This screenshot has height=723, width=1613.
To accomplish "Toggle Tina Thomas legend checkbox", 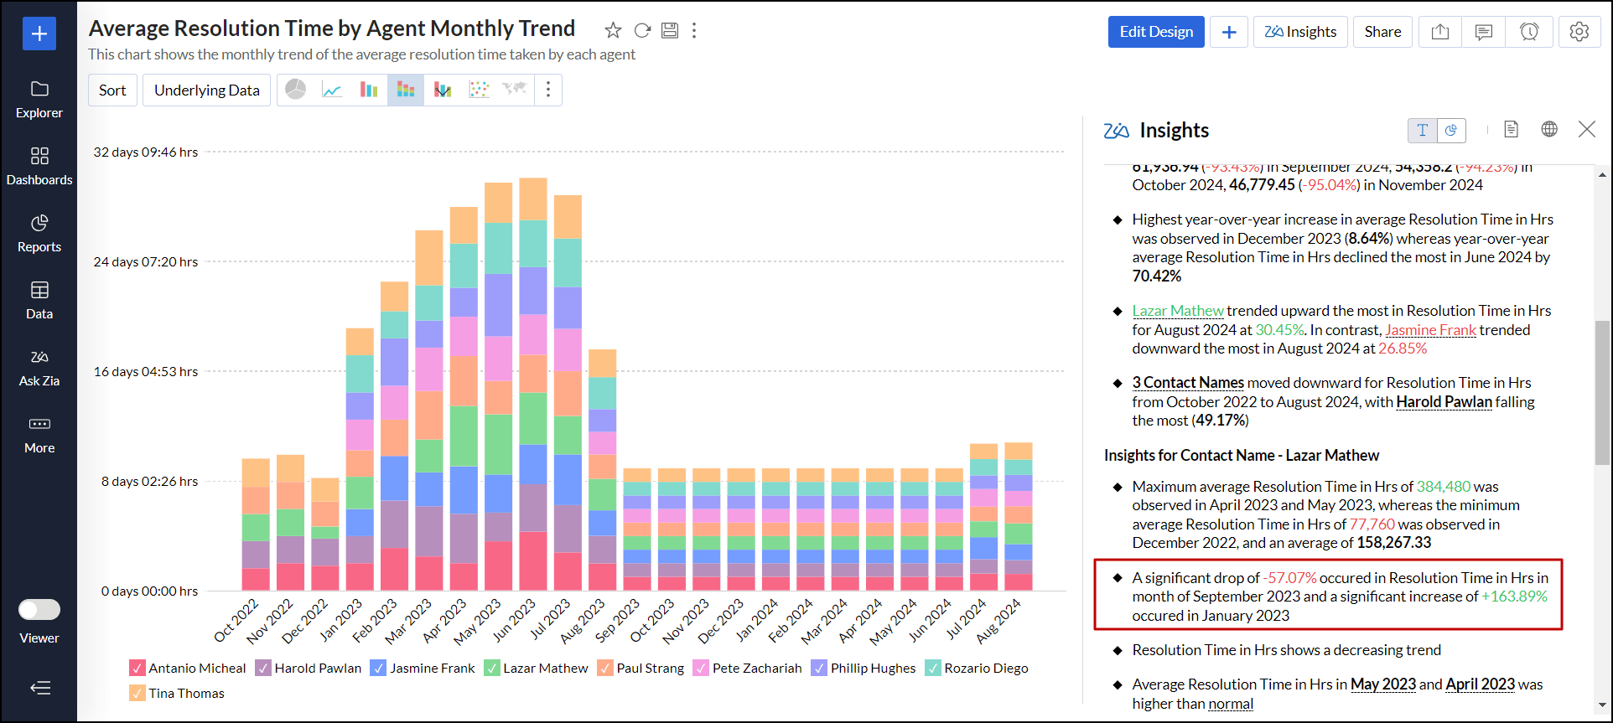I will [x=137, y=693].
